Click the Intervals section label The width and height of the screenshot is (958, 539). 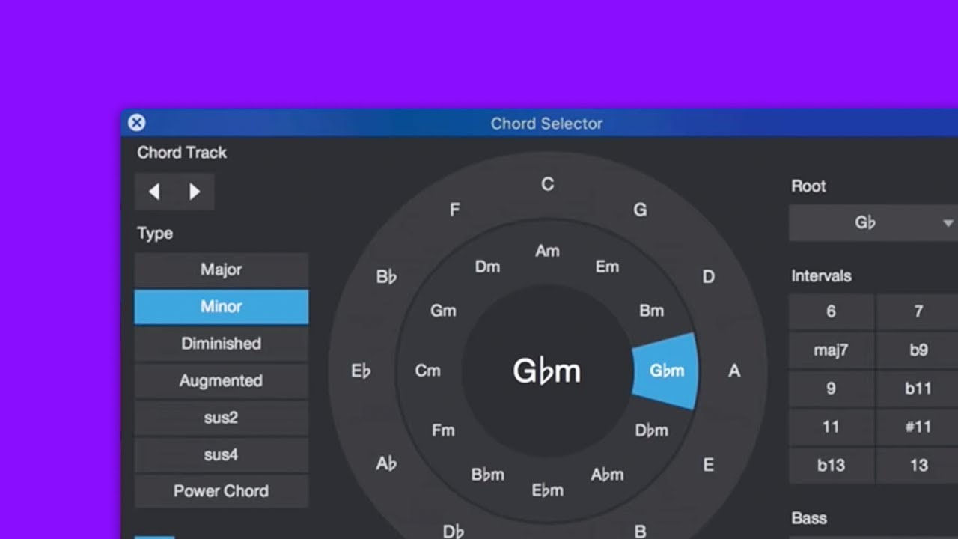coord(821,276)
